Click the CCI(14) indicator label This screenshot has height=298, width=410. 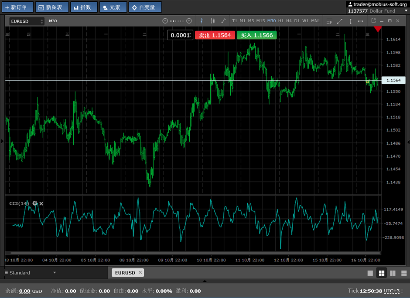click(x=19, y=203)
